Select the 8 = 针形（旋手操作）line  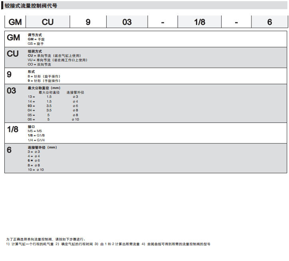point(44,76)
